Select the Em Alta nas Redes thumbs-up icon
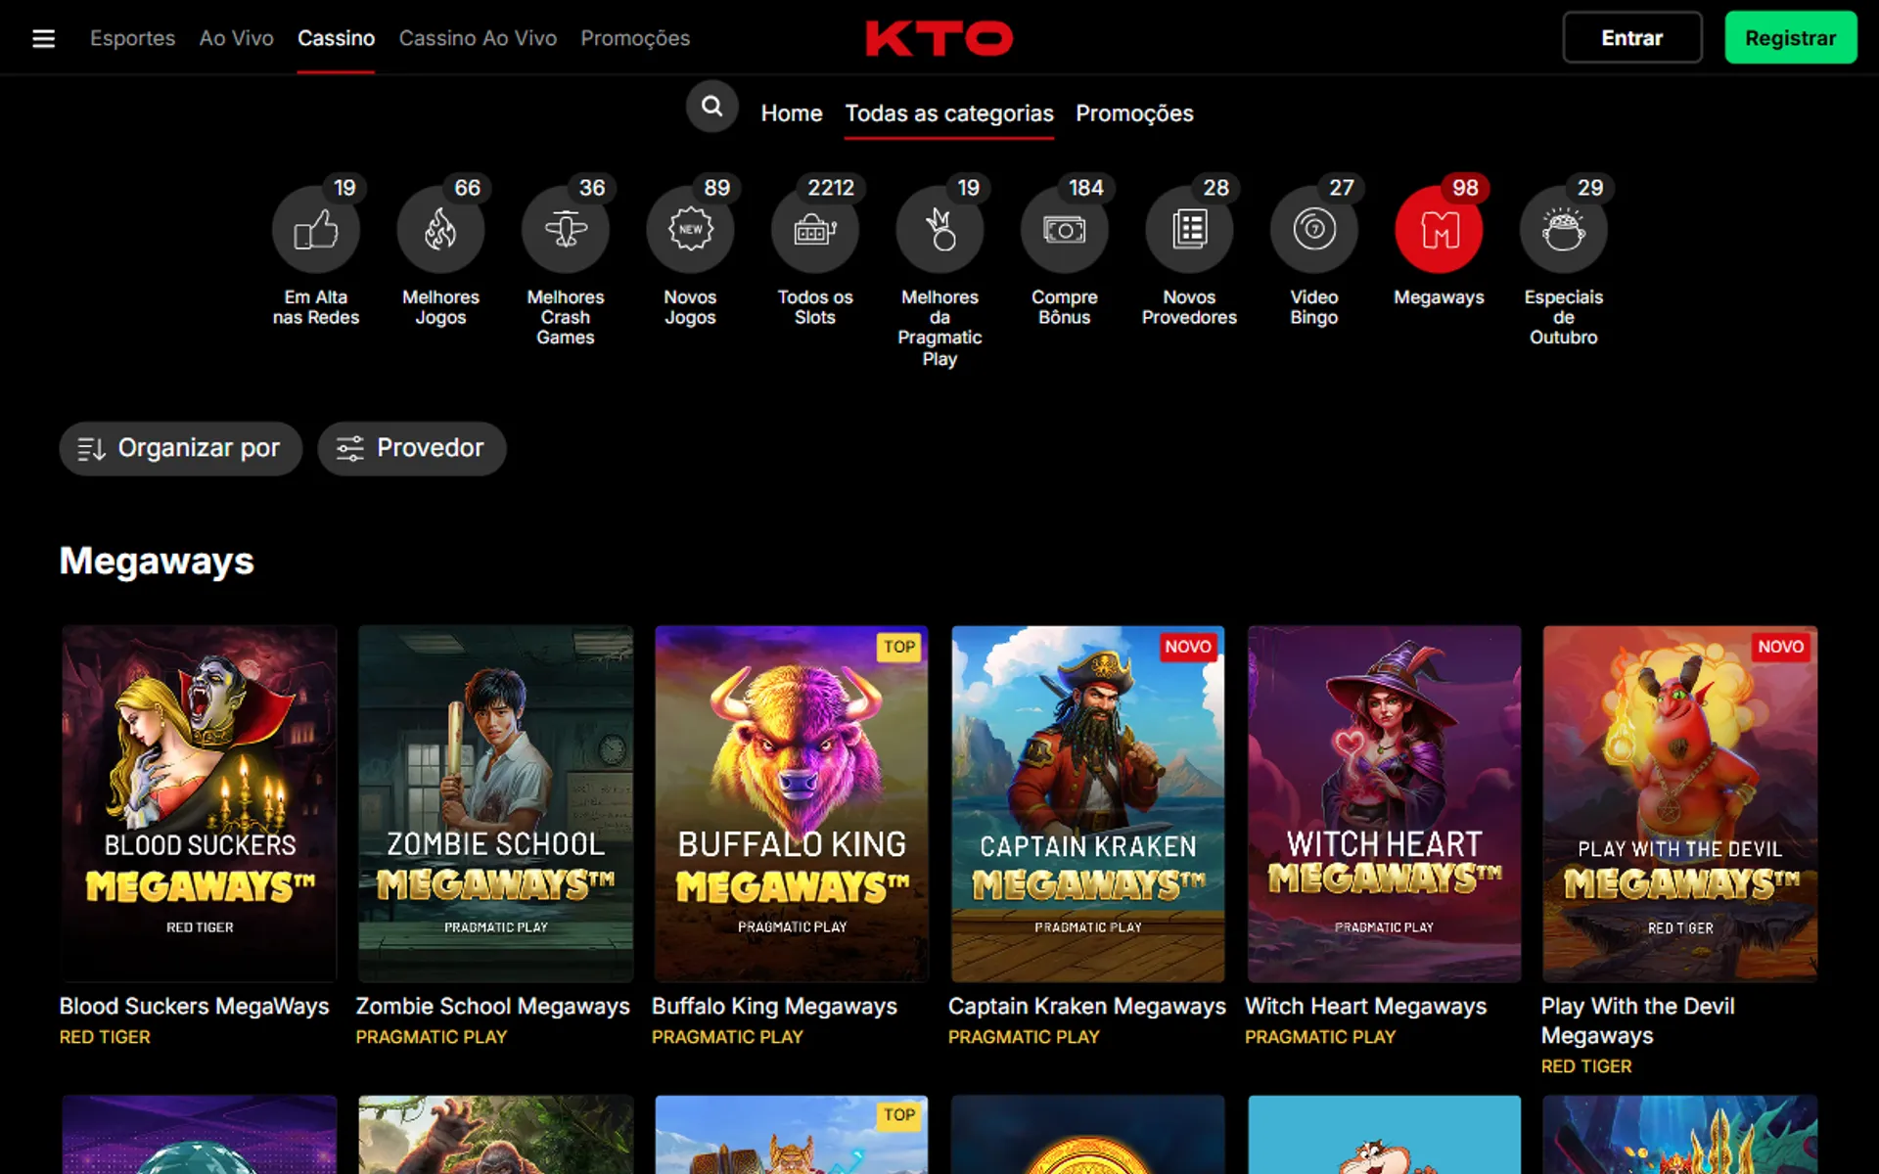Viewport: 1879px width, 1174px height. [x=315, y=230]
